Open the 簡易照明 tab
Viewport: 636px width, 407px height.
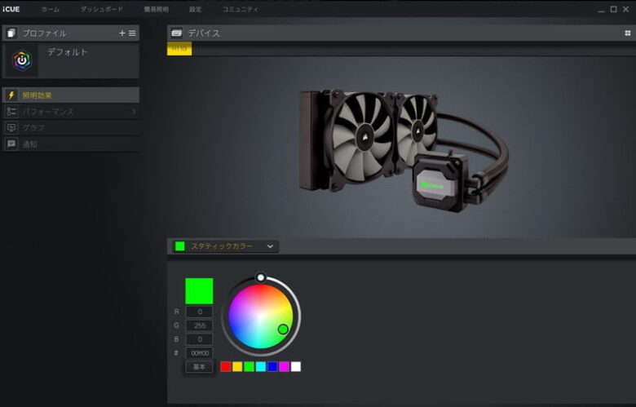[157, 9]
